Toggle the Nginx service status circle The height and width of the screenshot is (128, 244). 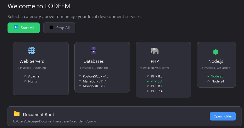click(25, 81)
